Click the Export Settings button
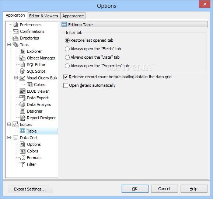This screenshot has height=199, width=213. (30, 189)
